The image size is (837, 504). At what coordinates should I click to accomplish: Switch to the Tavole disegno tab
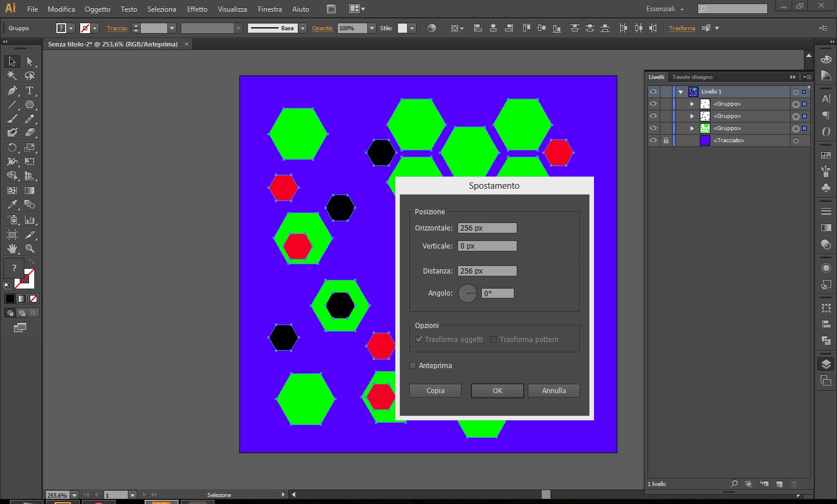692,77
